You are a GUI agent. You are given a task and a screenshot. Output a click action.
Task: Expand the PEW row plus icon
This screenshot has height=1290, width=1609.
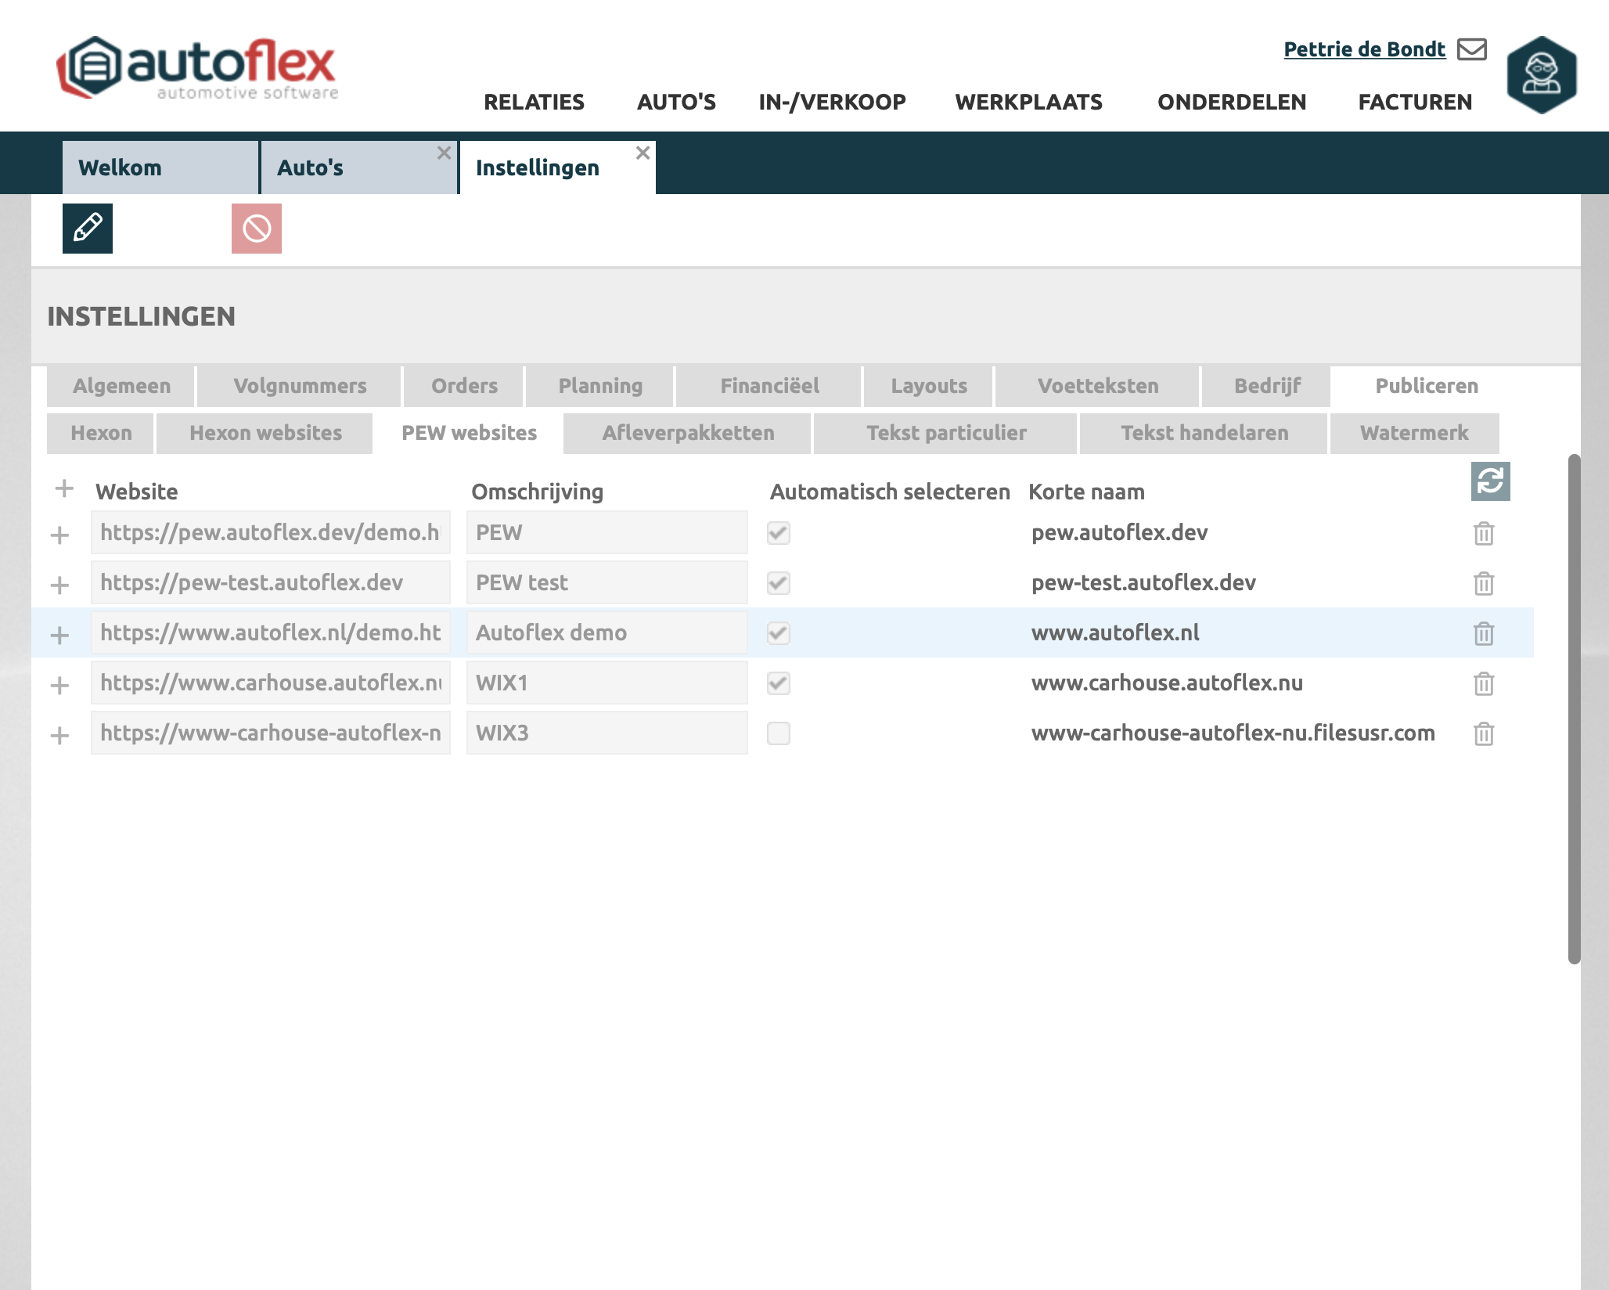pos(59,535)
